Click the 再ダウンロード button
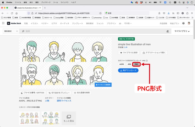 pos(128,70)
